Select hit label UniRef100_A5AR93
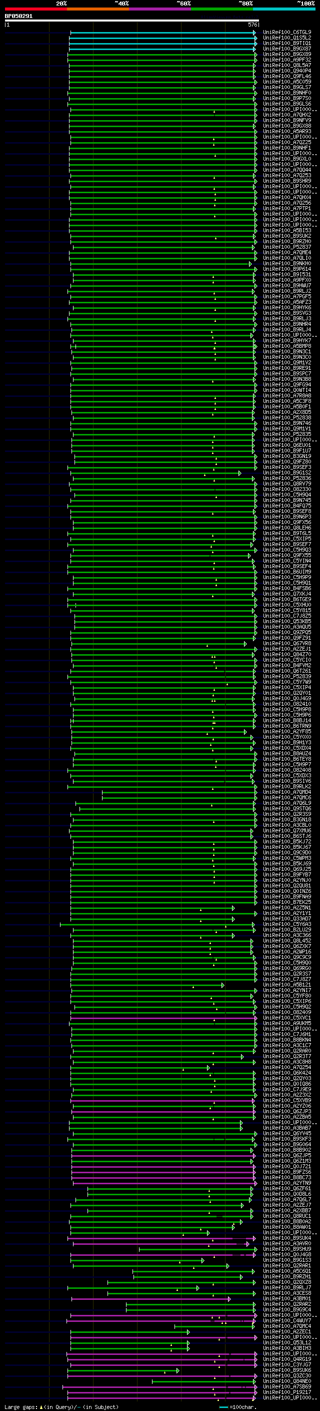The image size is (320, 1411). (x=287, y=132)
